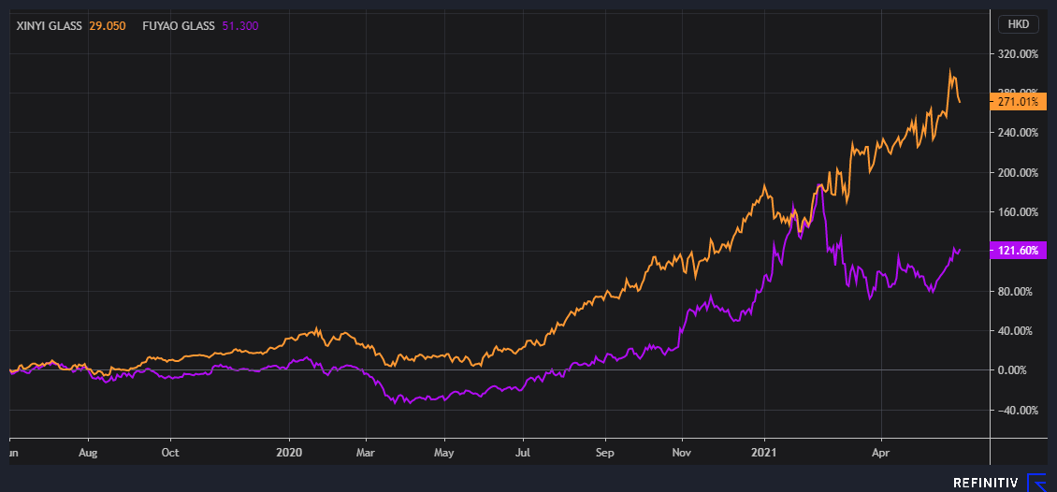This screenshot has width=1057, height=492.
Task: Click the Apr time axis label
Action: pos(882,455)
